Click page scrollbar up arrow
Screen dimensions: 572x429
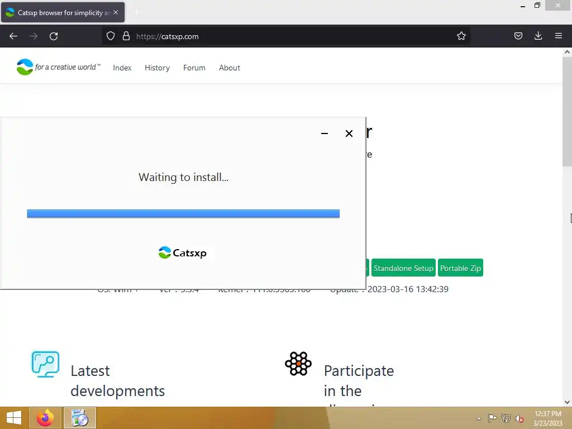click(x=567, y=52)
